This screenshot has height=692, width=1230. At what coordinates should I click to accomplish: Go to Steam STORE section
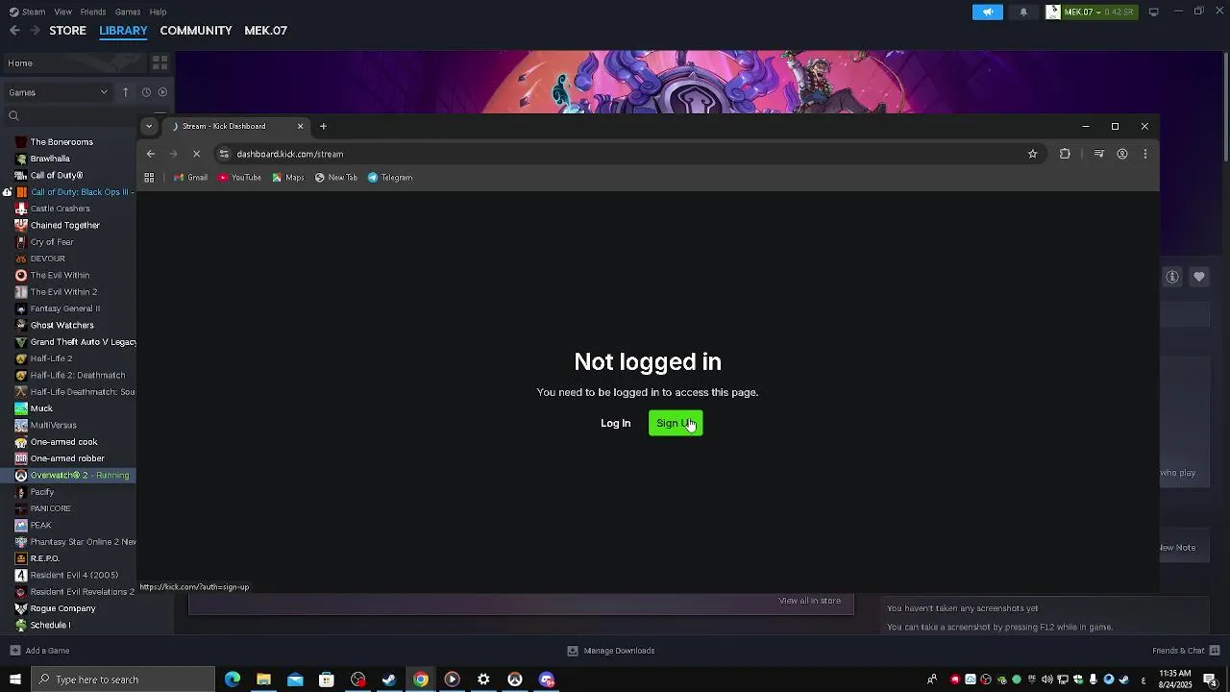tap(67, 31)
